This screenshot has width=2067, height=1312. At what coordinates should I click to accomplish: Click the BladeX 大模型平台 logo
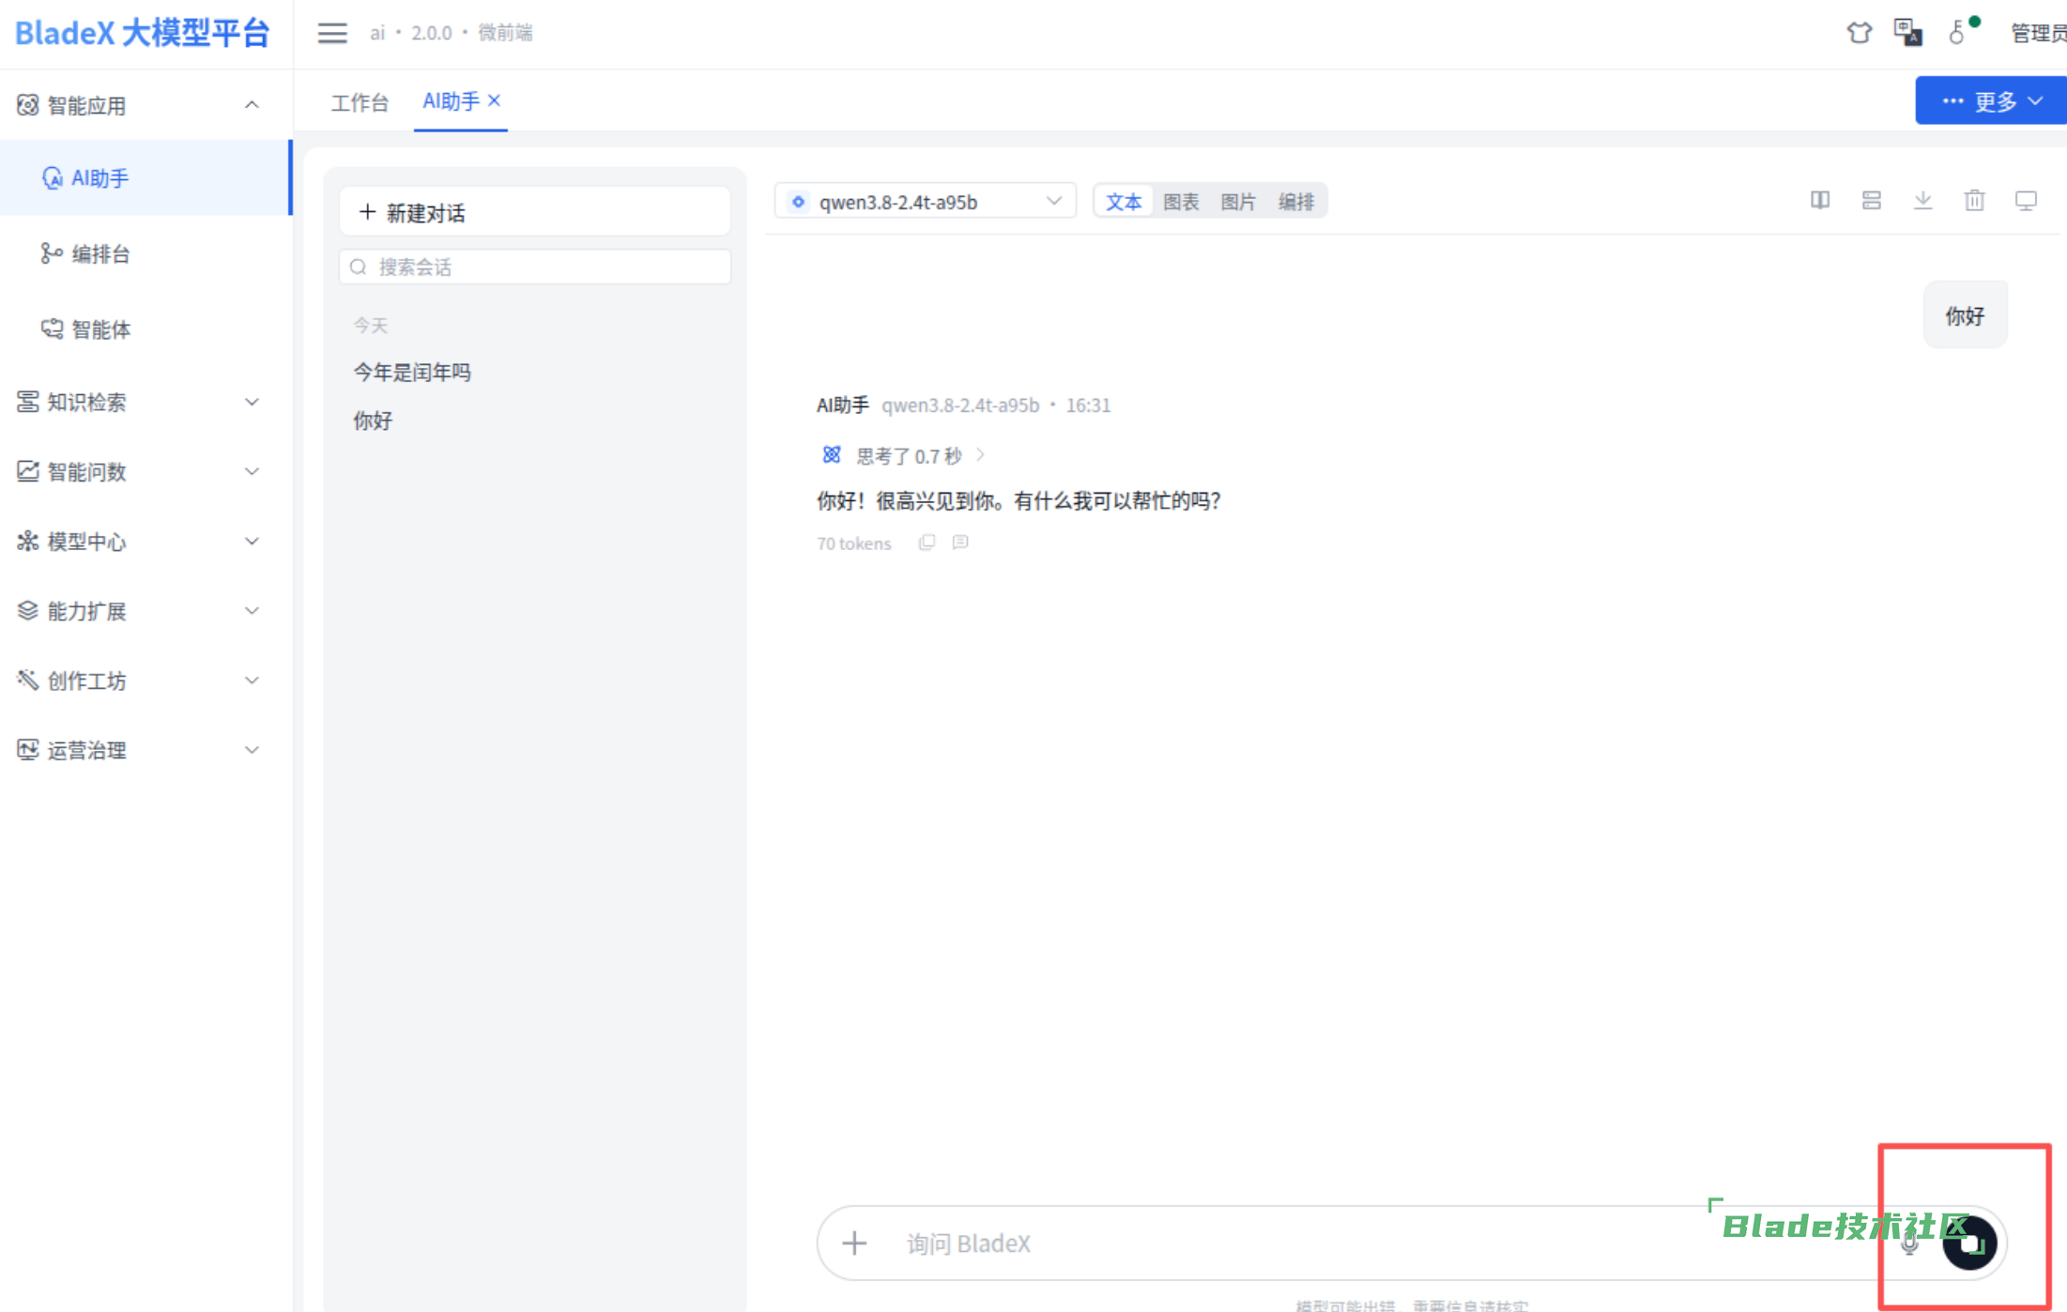pos(143,33)
